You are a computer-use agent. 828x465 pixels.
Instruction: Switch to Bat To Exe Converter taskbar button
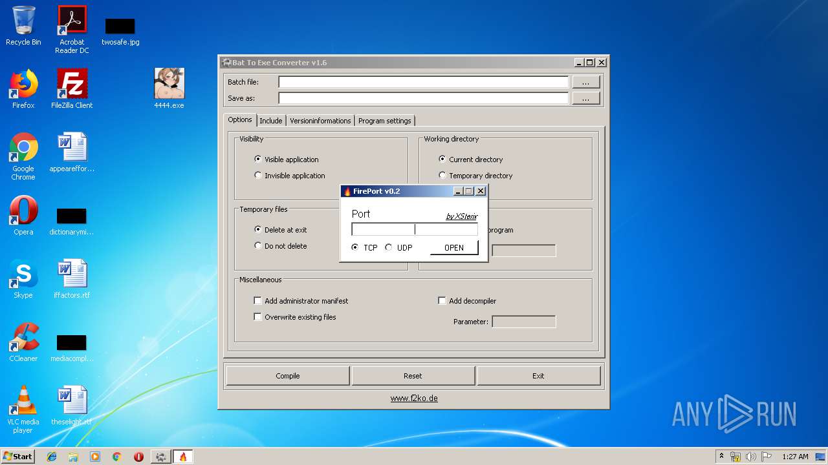coord(160,457)
